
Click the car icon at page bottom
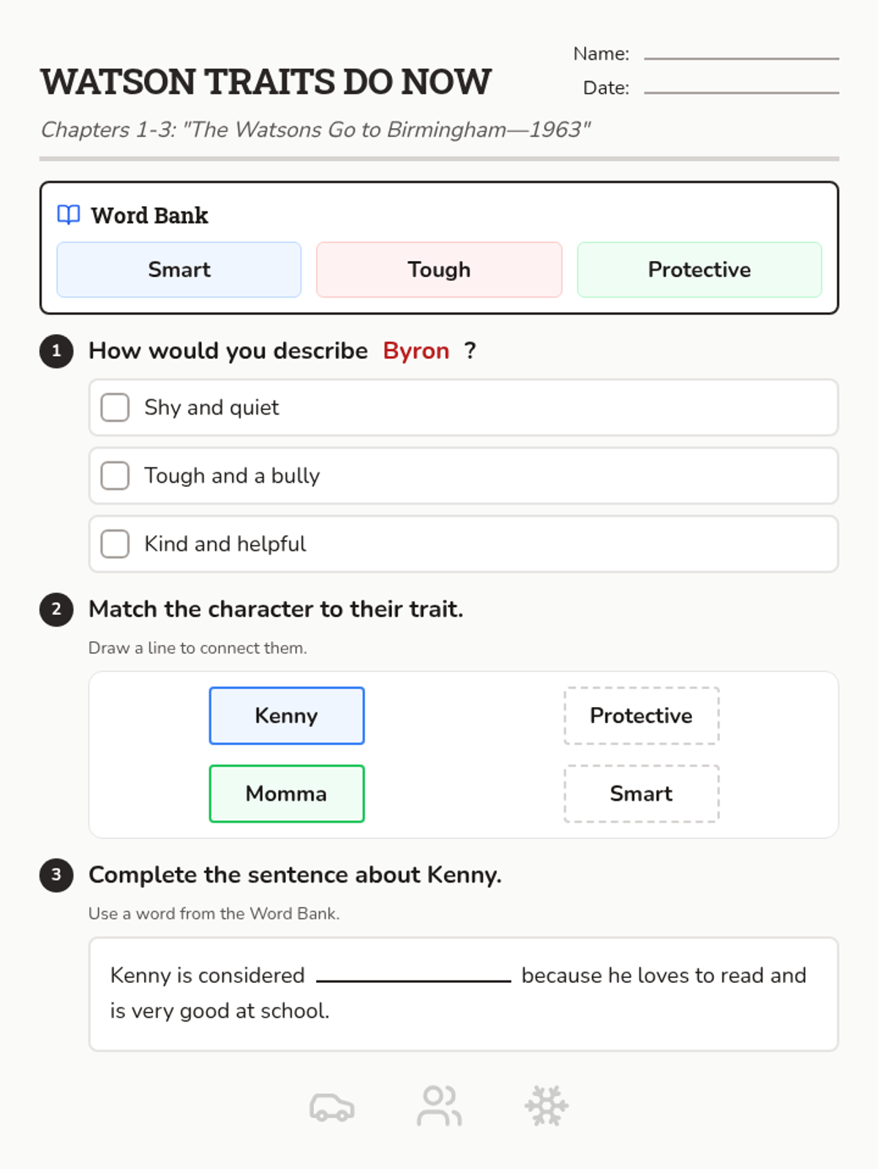(331, 1106)
